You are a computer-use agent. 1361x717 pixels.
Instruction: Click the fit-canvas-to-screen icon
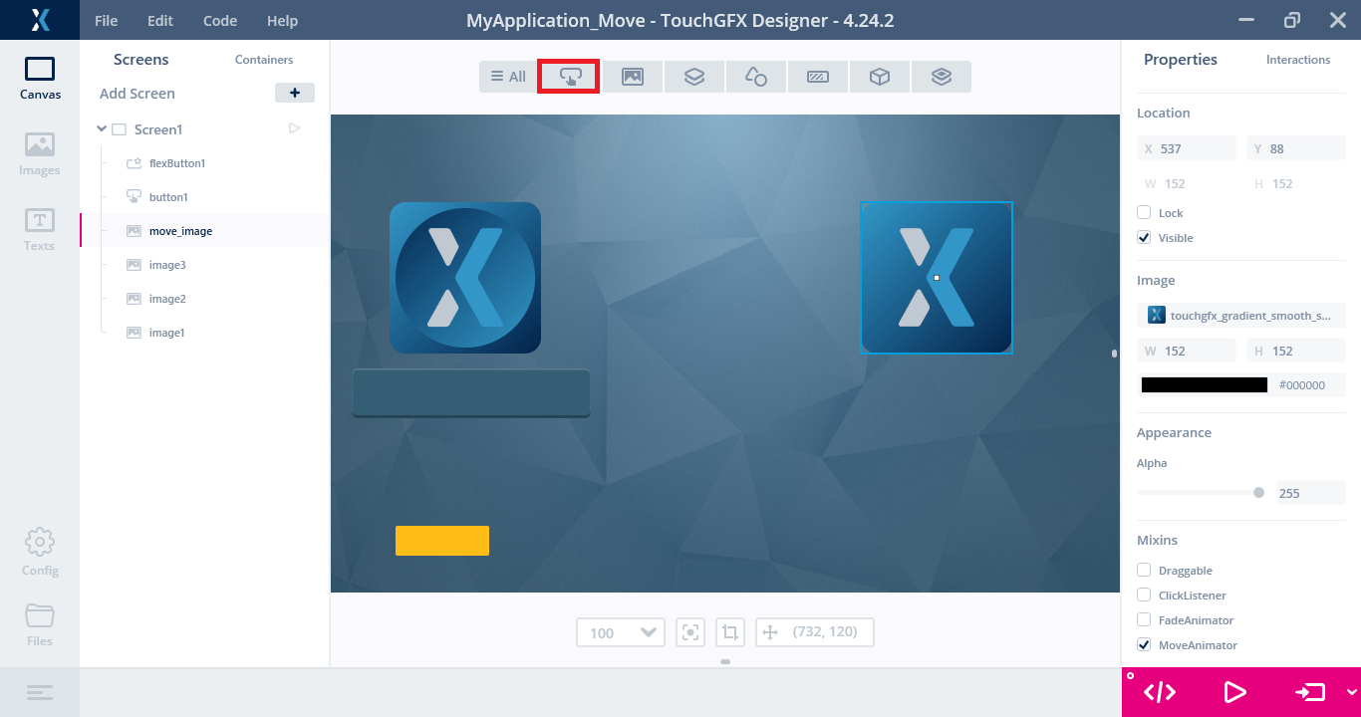coord(690,631)
